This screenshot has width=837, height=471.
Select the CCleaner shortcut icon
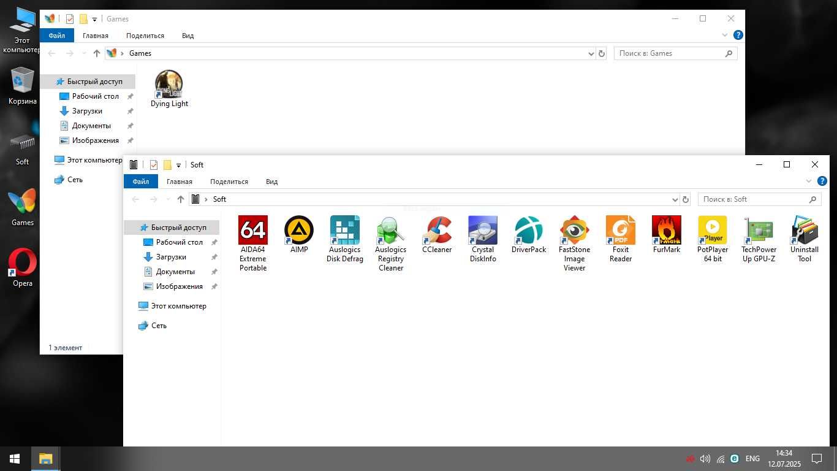coord(437,235)
